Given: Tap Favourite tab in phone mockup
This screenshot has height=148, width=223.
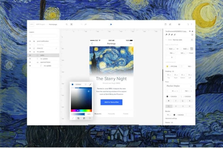Looking at the screenshot, I should point(111,114).
